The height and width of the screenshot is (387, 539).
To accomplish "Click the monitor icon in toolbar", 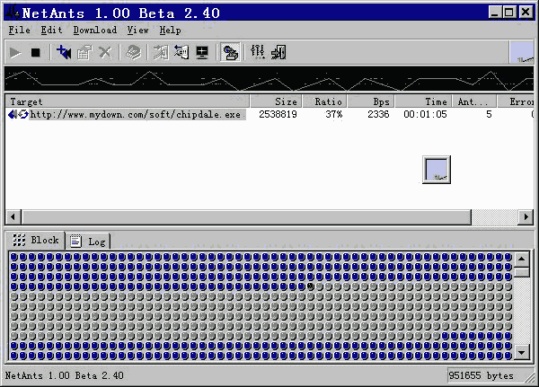I will tap(202, 52).
